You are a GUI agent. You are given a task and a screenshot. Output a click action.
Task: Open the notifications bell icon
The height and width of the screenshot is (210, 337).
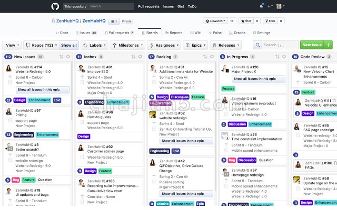click(x=261, y=6)
